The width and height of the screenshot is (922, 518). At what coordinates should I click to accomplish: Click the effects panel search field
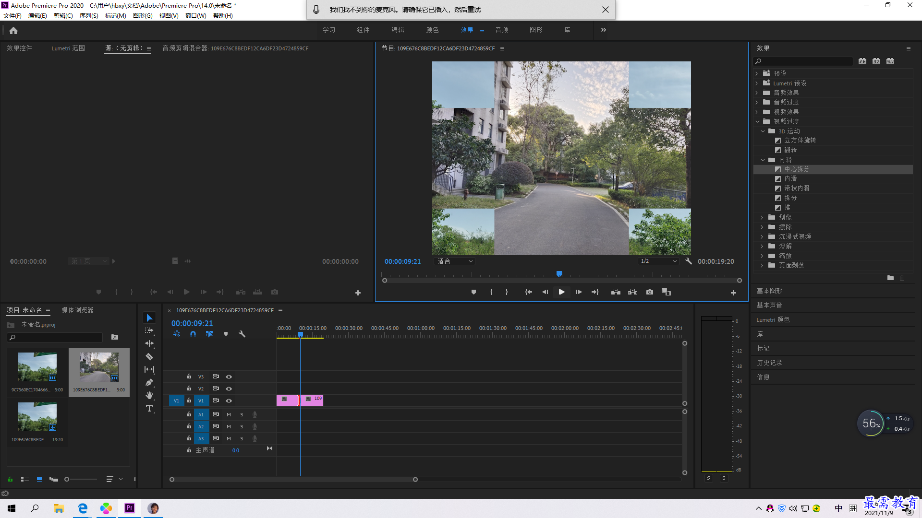(803, 61)
